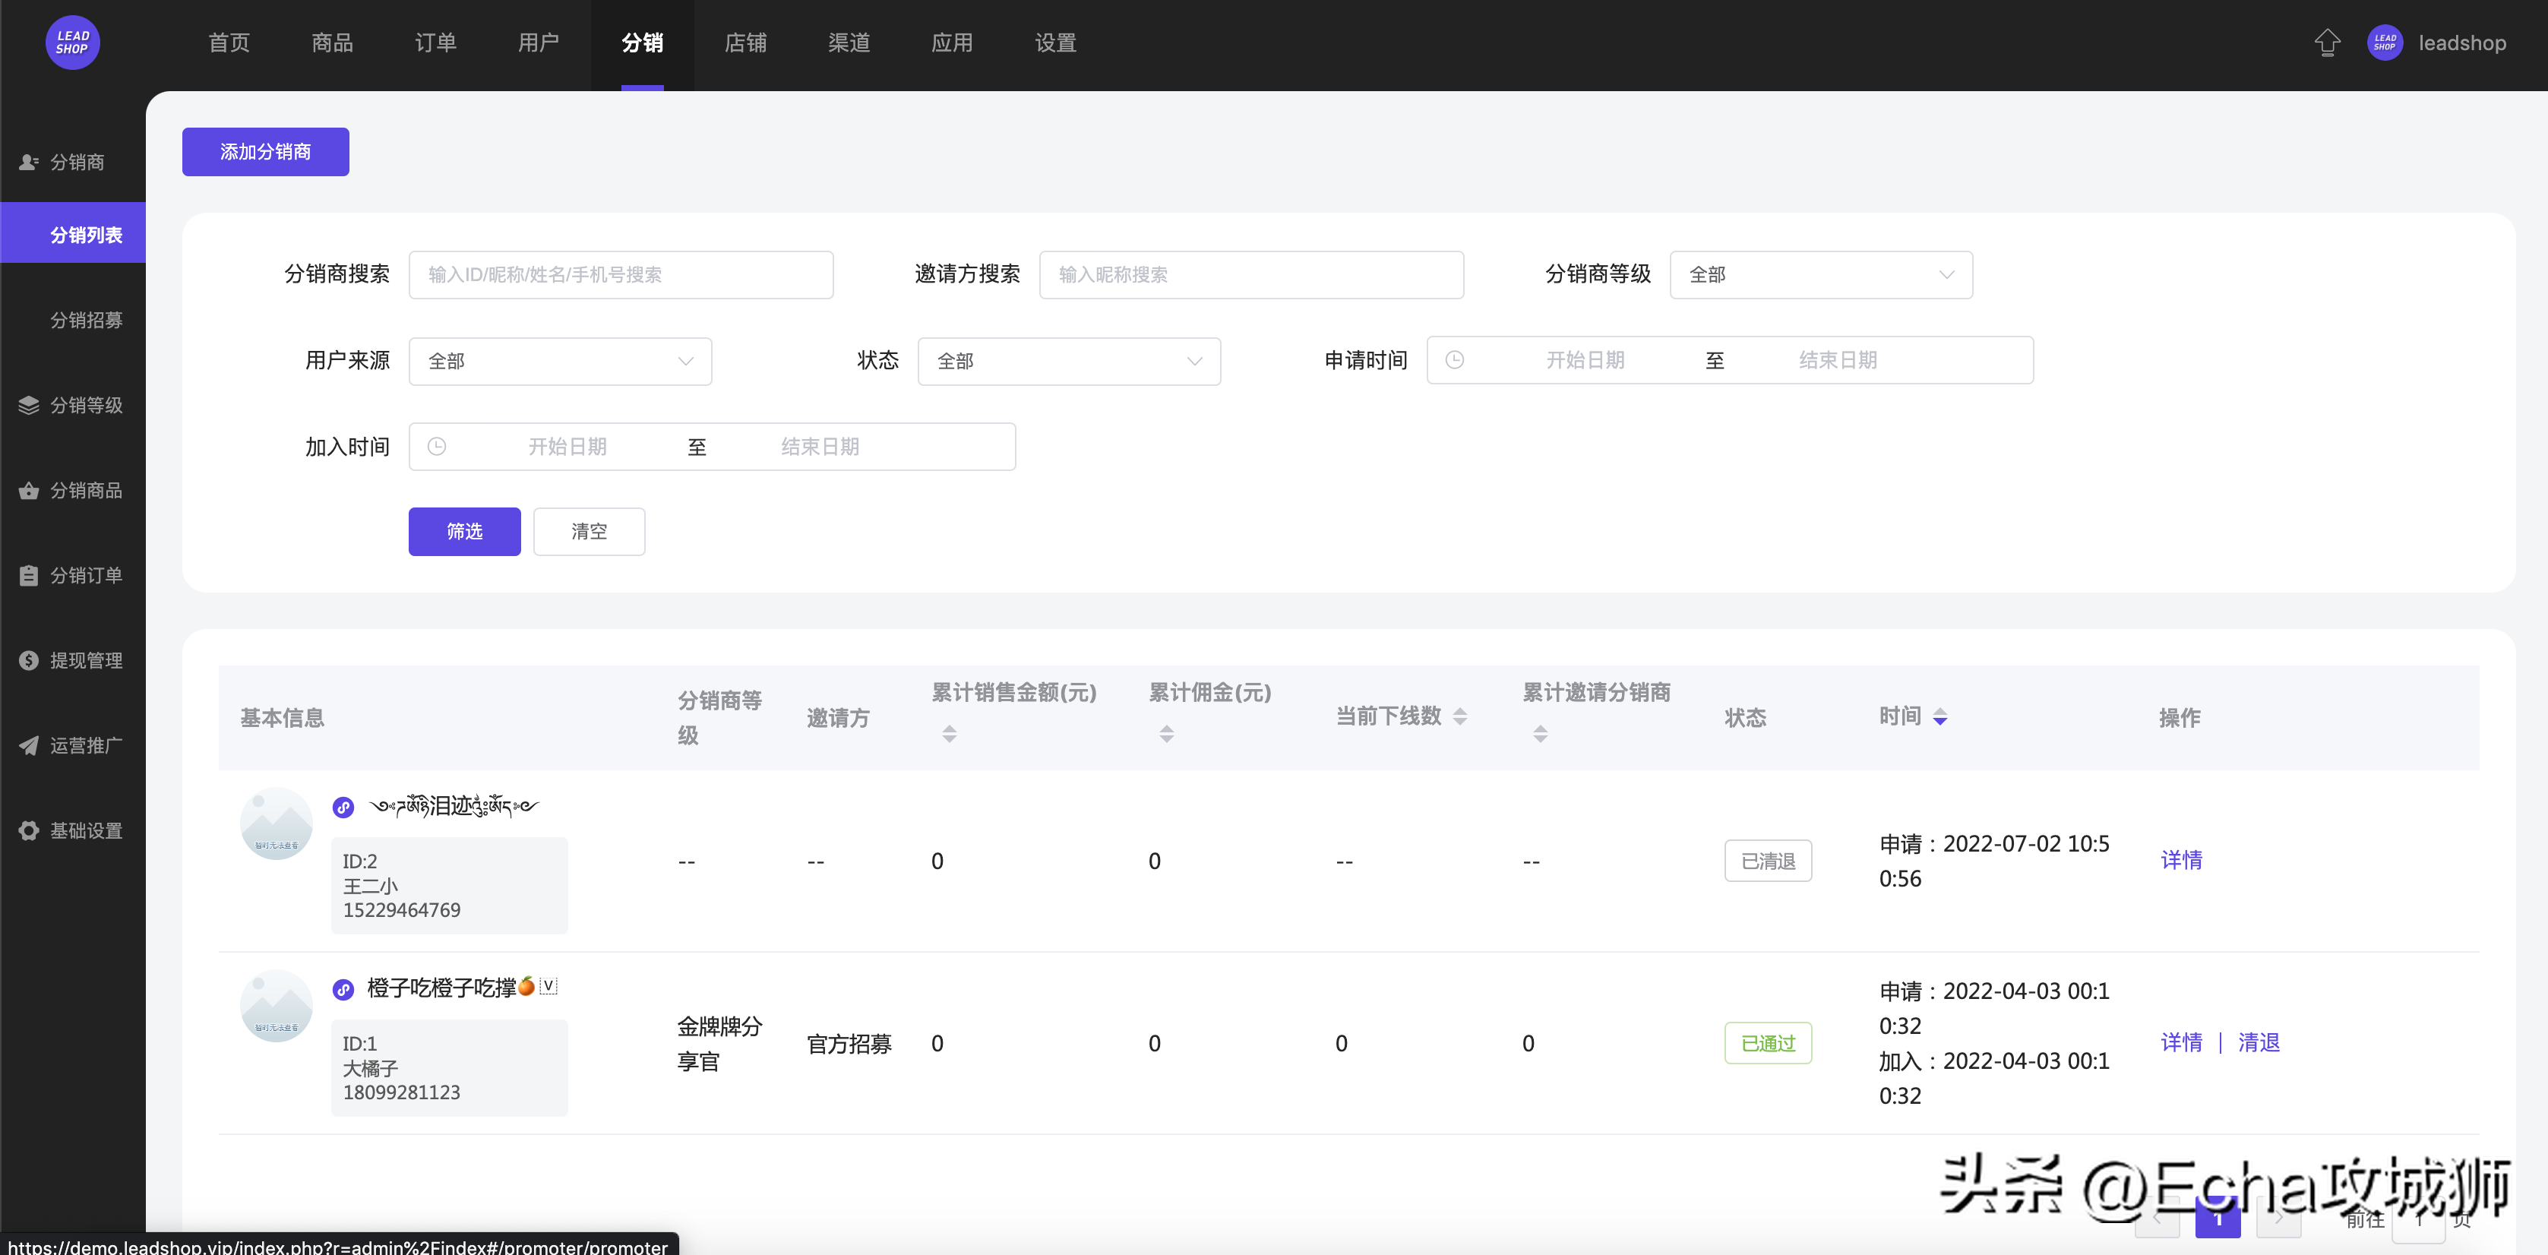Sort by 累计邀请分销商 sort arrows
Screen dimensions: 2548x1255
coord(1540,733)
